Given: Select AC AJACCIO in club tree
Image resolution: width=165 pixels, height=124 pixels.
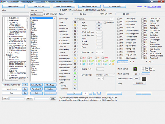Looking at the screenshot, I should pos(14,57).
